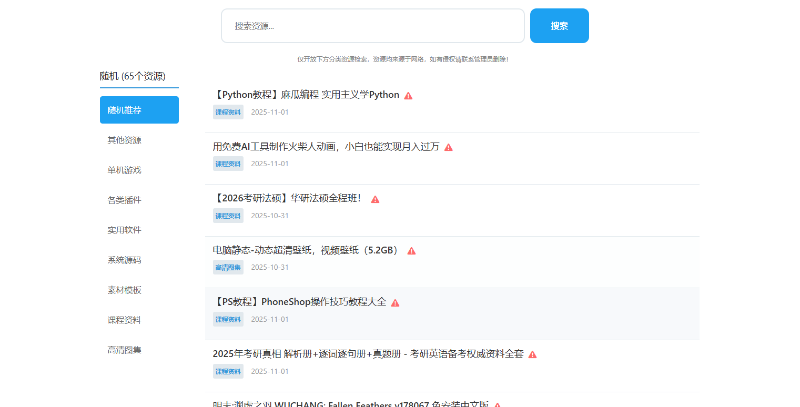Open the 实用软件 category
800x407 pixels.
pyautogui.click(x=125, y=230)
